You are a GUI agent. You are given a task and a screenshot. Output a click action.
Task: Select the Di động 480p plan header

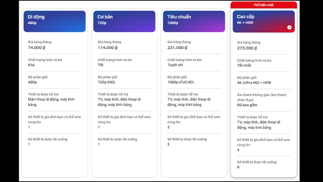(x=55, y=21)
